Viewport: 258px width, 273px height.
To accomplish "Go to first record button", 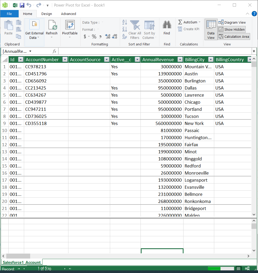I will point(19,269).
